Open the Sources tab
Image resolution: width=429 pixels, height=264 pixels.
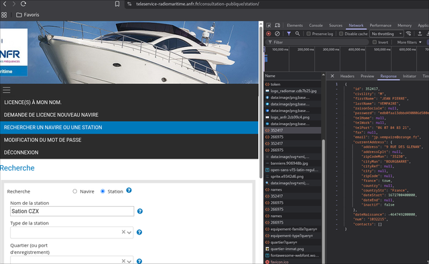coord(336,26)
